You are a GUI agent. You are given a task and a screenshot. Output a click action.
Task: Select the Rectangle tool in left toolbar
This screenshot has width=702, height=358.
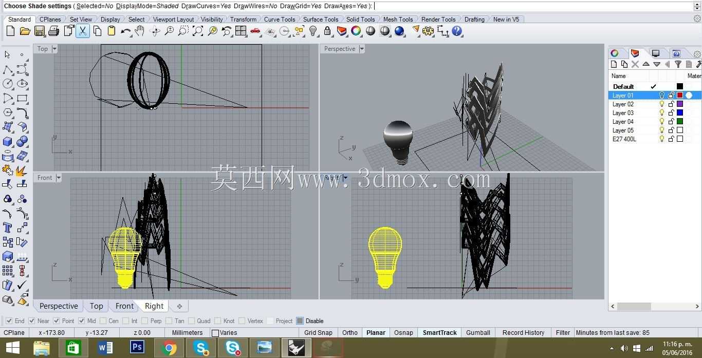(22, 98)
